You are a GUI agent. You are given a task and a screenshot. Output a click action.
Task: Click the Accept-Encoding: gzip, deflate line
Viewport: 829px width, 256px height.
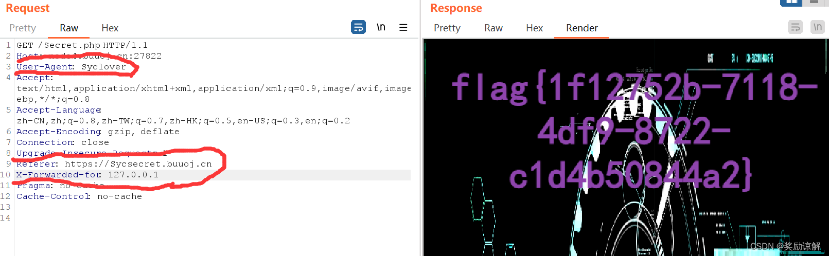pyautogui.click(x=98, y=132)
